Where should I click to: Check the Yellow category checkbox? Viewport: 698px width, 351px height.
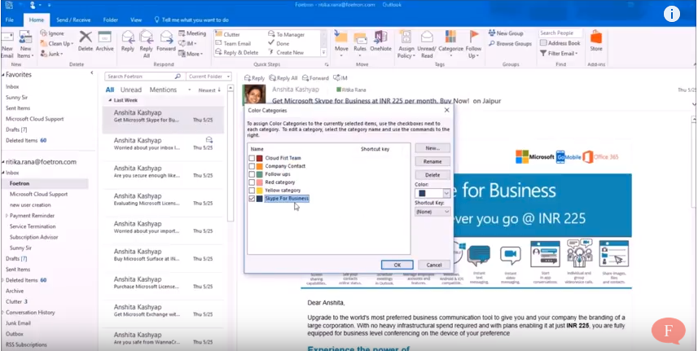(252, 190)
